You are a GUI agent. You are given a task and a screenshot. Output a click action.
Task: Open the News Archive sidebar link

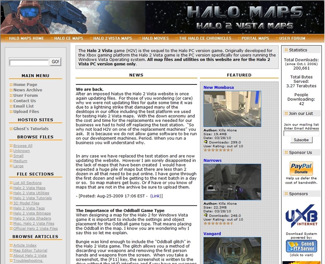(x=28, y=90)
